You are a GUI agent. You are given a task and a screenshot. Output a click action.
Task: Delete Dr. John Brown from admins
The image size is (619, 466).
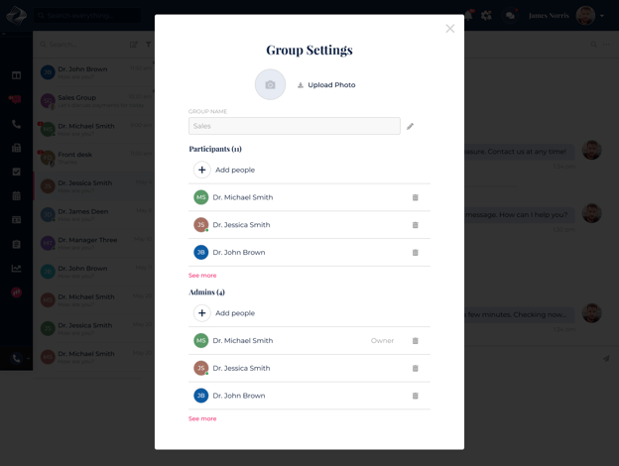(x=415, y=396)
